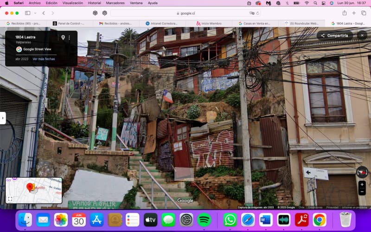Click the Street View location pin icon
371x232 pixels.
click(x=63, y=38)
